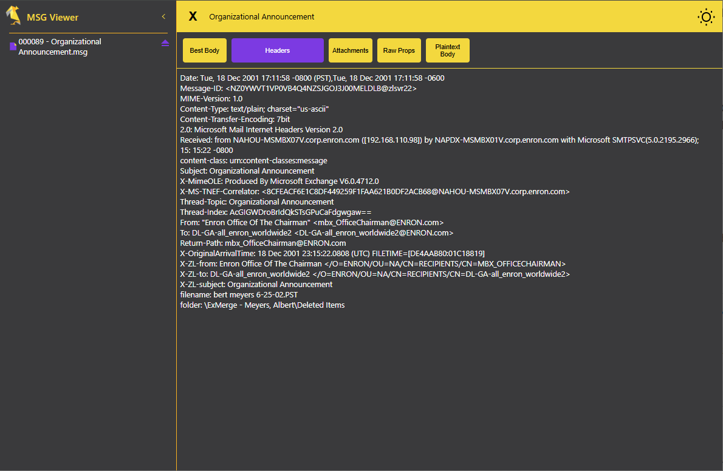The height and width of the screenshot is (471, 723).
Task: Select the Headers tab
Action: click(277, 50)
